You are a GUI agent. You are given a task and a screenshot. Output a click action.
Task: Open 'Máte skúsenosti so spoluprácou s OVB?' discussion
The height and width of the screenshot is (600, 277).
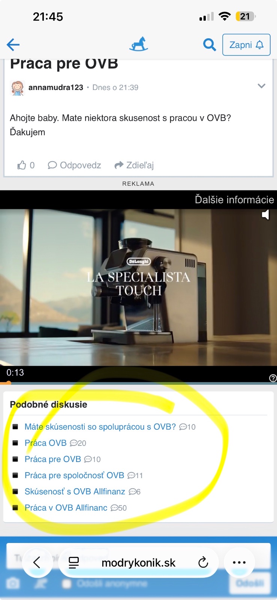point(100,427)
